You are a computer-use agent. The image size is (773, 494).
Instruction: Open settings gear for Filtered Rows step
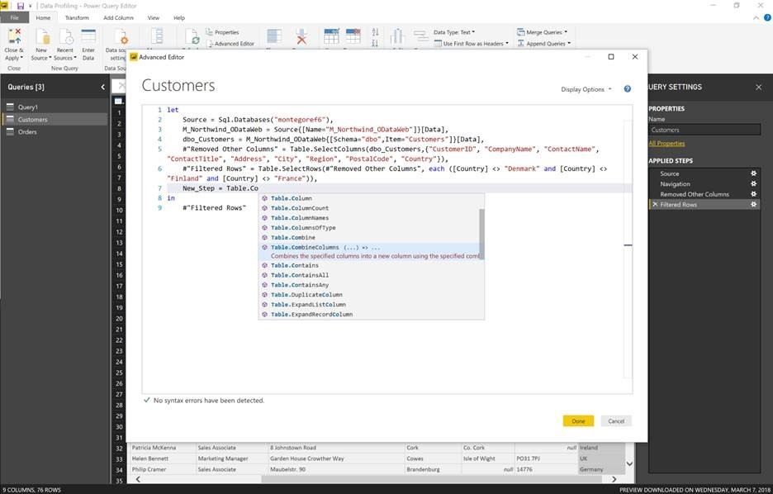tap(753, 205)
